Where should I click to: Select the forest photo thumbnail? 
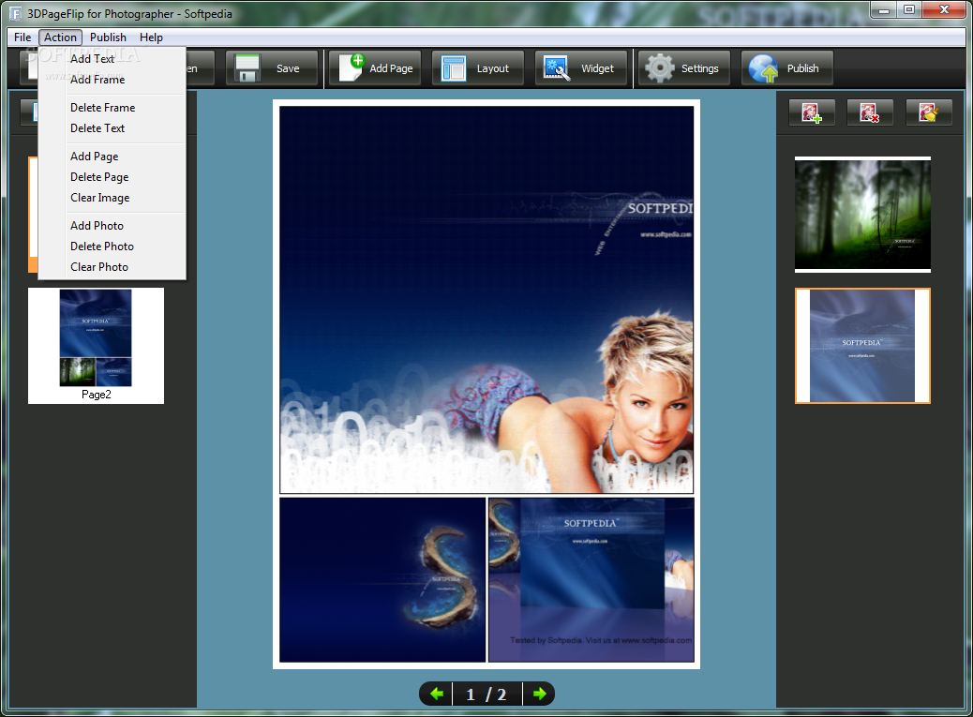[x=862, y=214]
